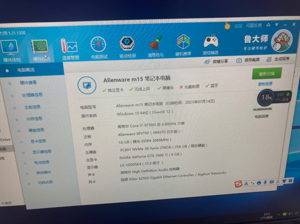The width and height of the screenshot is (300, 224).
Task: Click network text Killer E2500 Gigabit Ethernet
Action: tap(173, 176)
